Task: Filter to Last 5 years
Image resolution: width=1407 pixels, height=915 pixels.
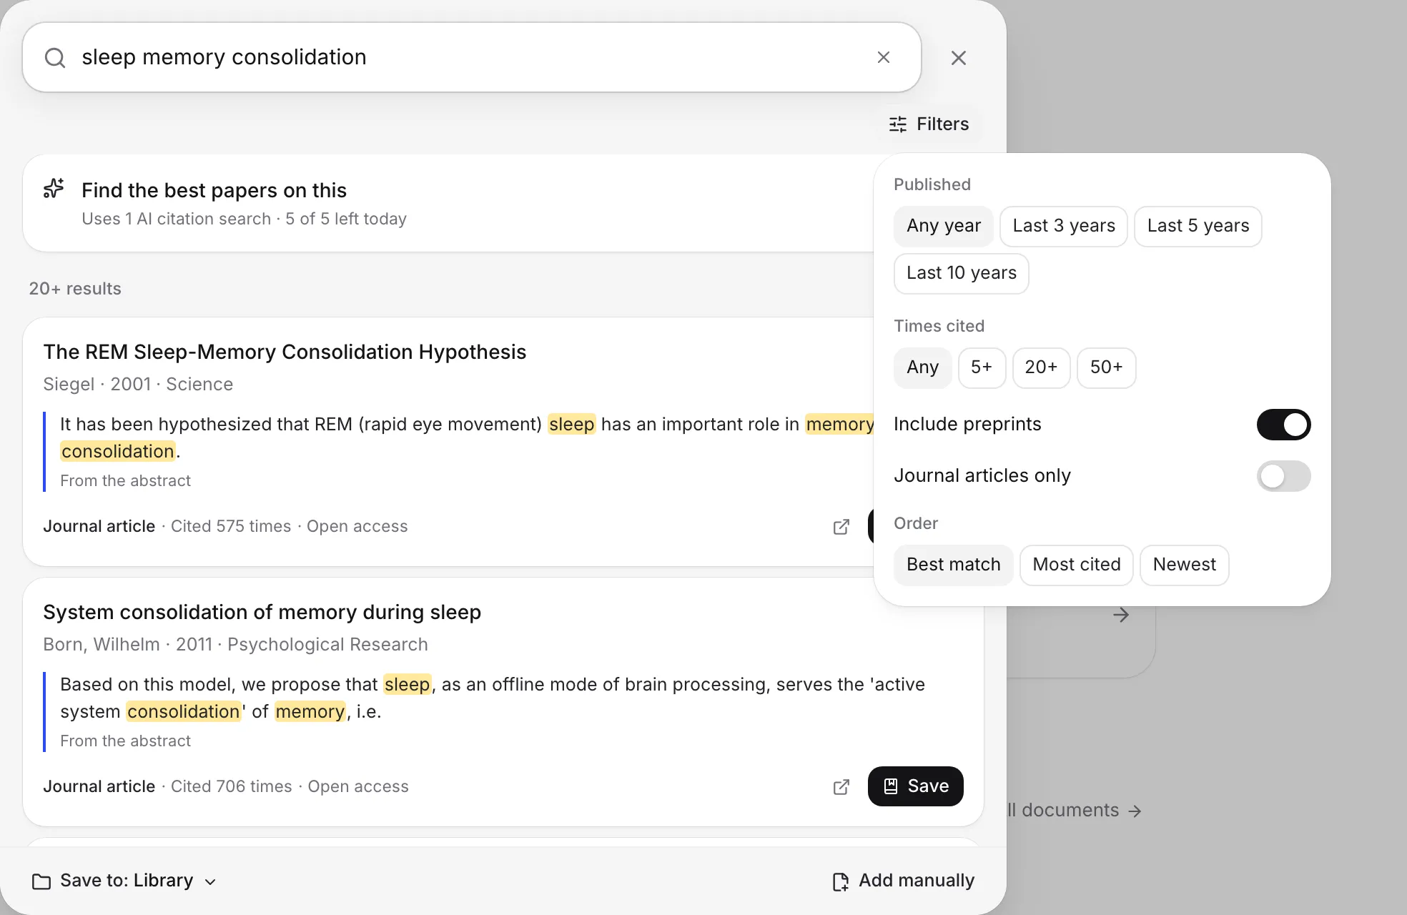Action: (1198, 227)
